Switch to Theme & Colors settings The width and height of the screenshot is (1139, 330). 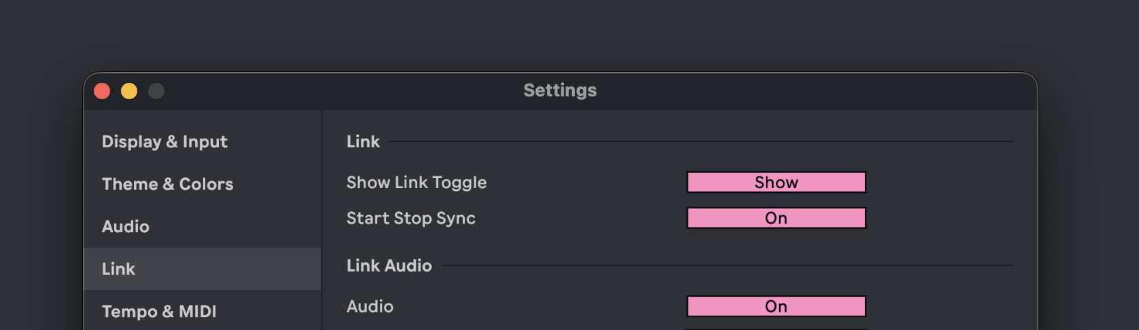coord(167,184)
